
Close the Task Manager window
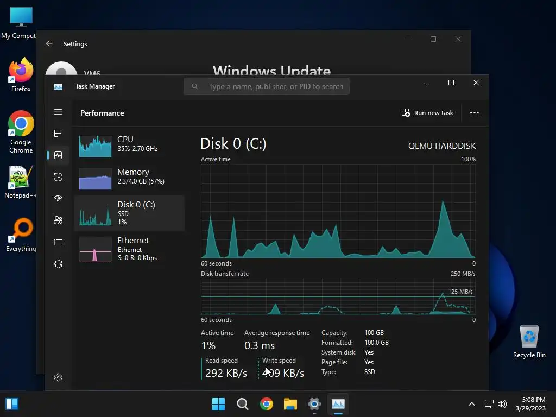point(476,83)
